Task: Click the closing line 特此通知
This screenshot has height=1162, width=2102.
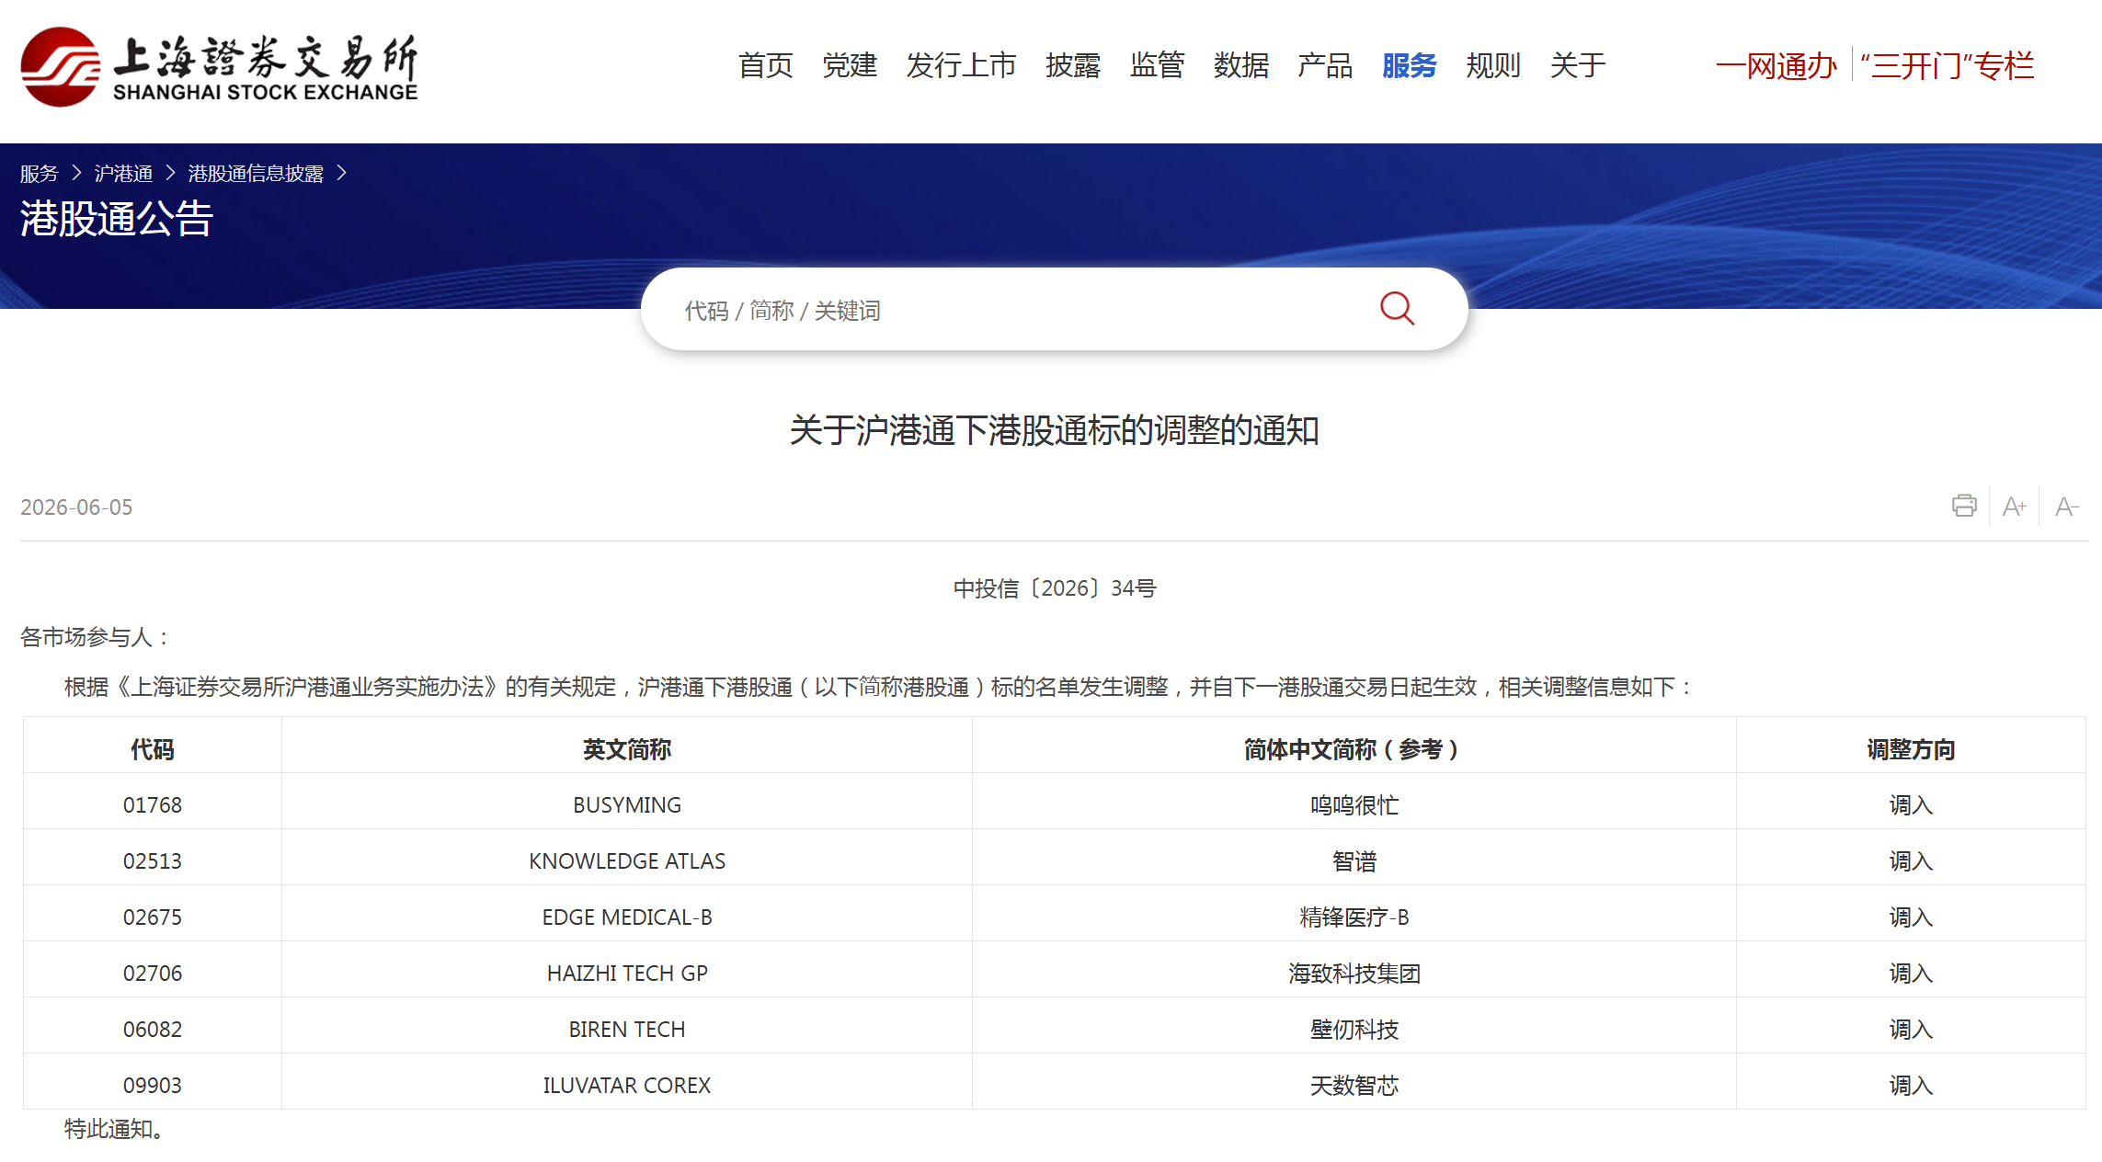Action: 114,1129
